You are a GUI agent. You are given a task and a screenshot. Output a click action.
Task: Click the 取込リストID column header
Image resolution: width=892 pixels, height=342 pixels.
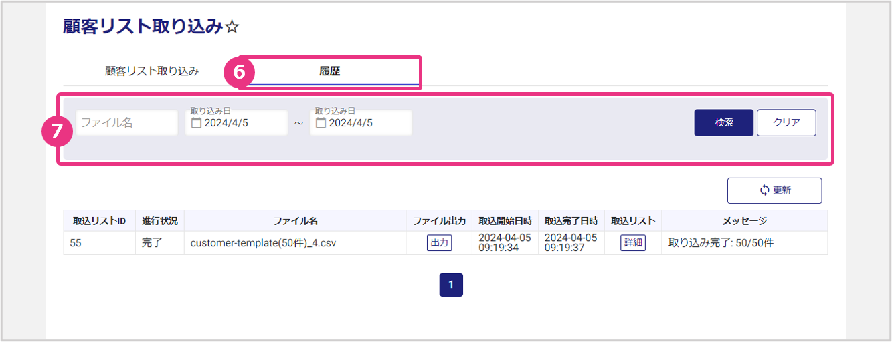[99, 220]
